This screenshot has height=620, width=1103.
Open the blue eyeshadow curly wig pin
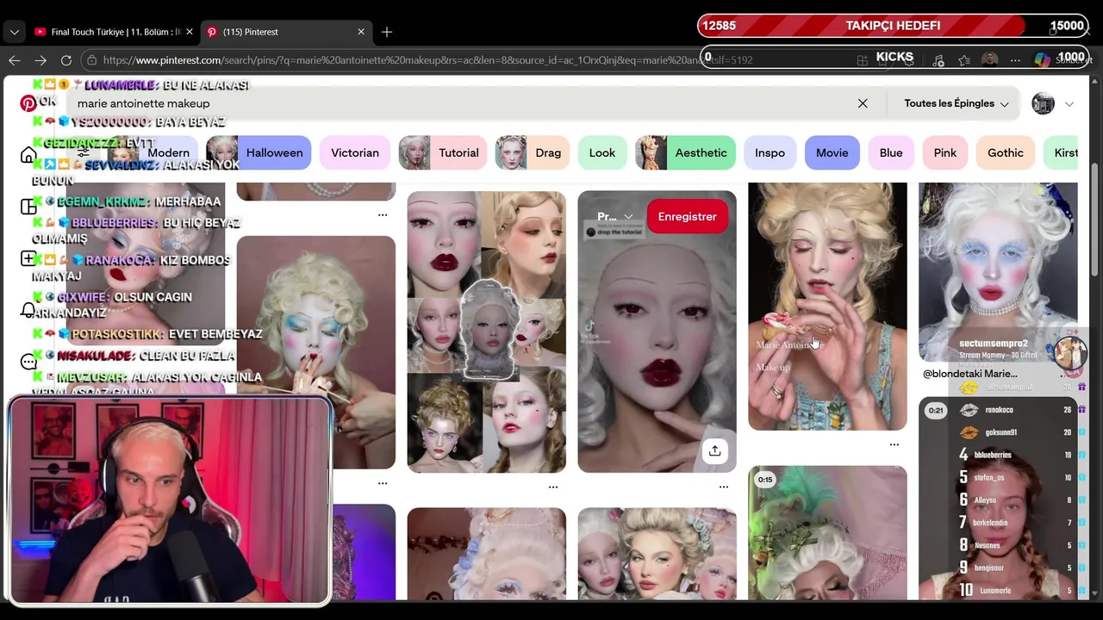pos(316,352)
